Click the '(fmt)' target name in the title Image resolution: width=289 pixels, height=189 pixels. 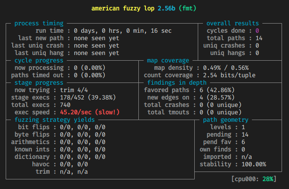187,8
